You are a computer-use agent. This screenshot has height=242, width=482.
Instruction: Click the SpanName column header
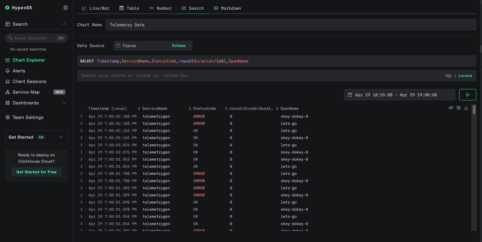click(x=290, y=108)
